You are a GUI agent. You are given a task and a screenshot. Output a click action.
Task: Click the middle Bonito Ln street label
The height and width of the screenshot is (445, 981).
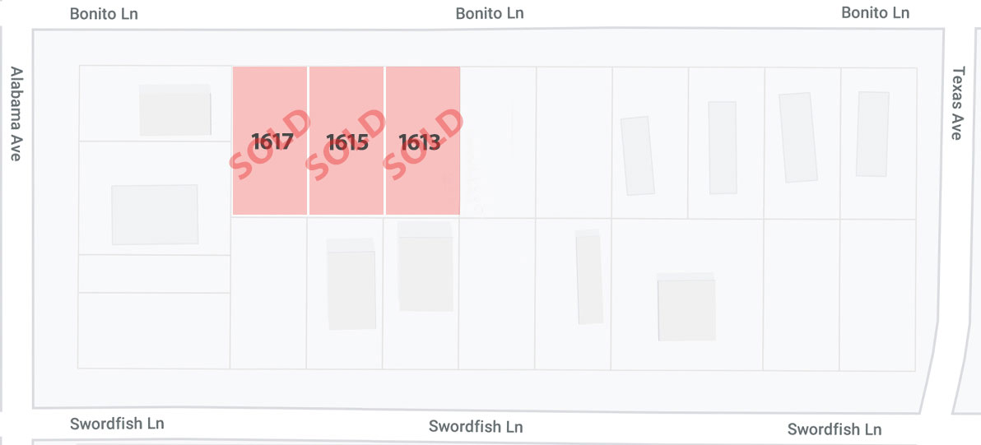[489, 13]
